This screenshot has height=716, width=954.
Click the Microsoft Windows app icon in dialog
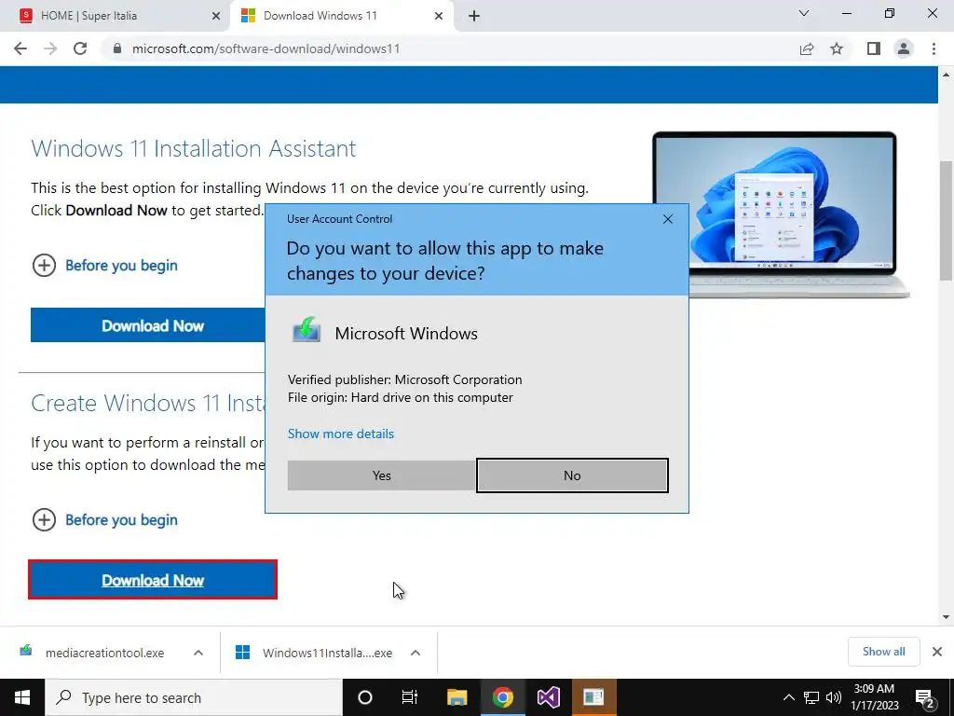click(306, 330)
